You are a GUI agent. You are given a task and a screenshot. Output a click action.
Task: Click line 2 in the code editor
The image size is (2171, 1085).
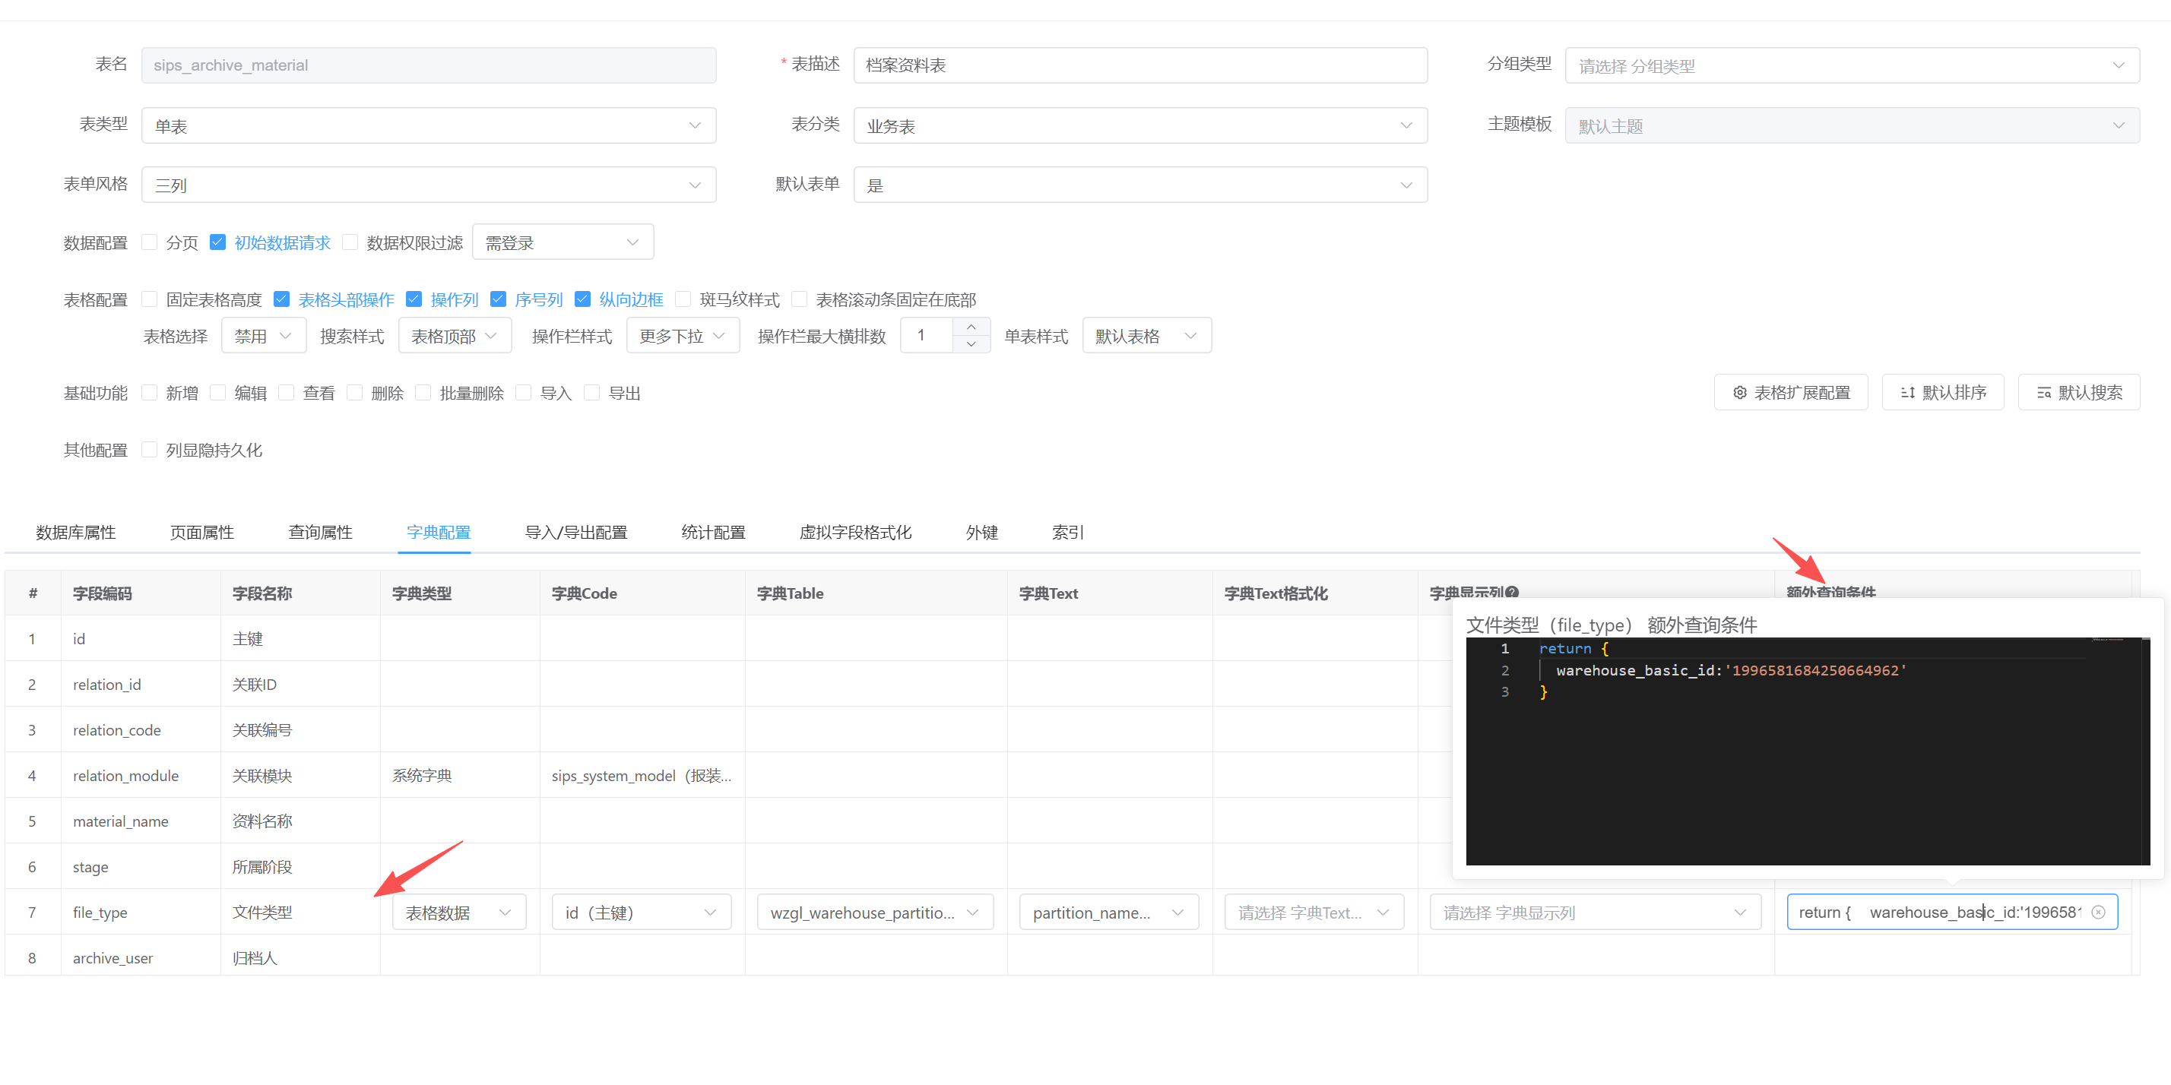click(x=1729, y=671)
